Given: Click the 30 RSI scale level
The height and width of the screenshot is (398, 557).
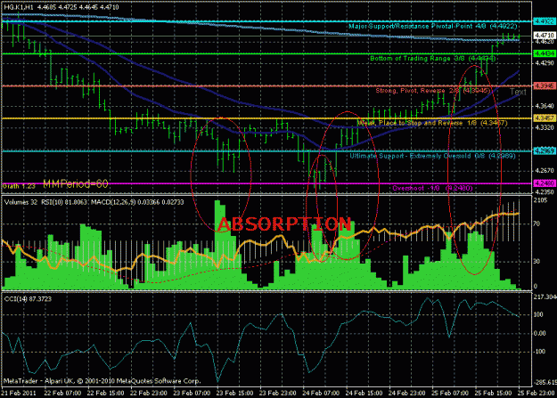Looking at the screenshot, I should (x=537, y=261).
